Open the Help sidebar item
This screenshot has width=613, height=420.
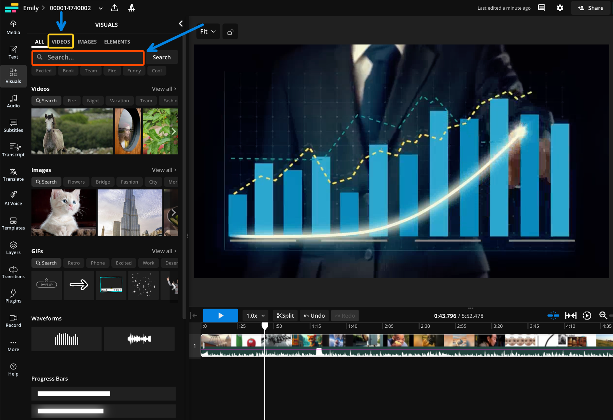13,369
